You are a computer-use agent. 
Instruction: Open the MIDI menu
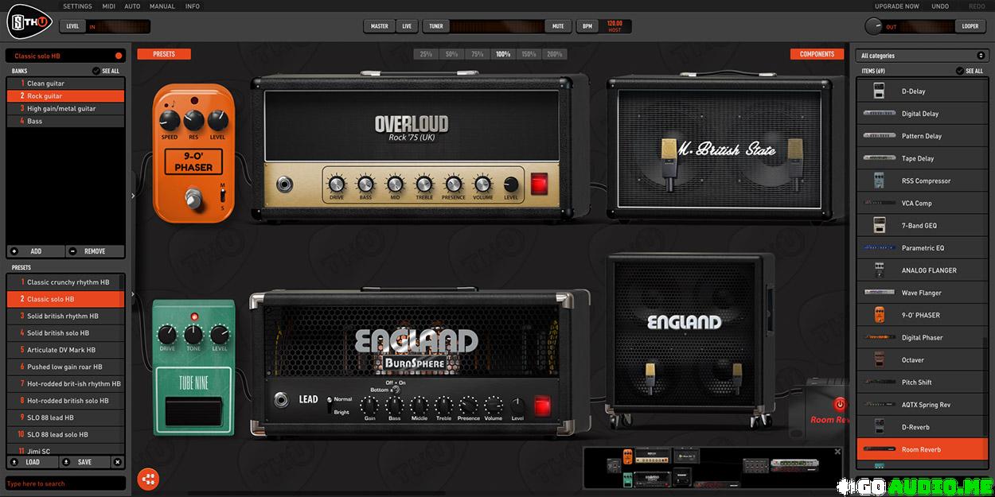click(x=109, y=6)
